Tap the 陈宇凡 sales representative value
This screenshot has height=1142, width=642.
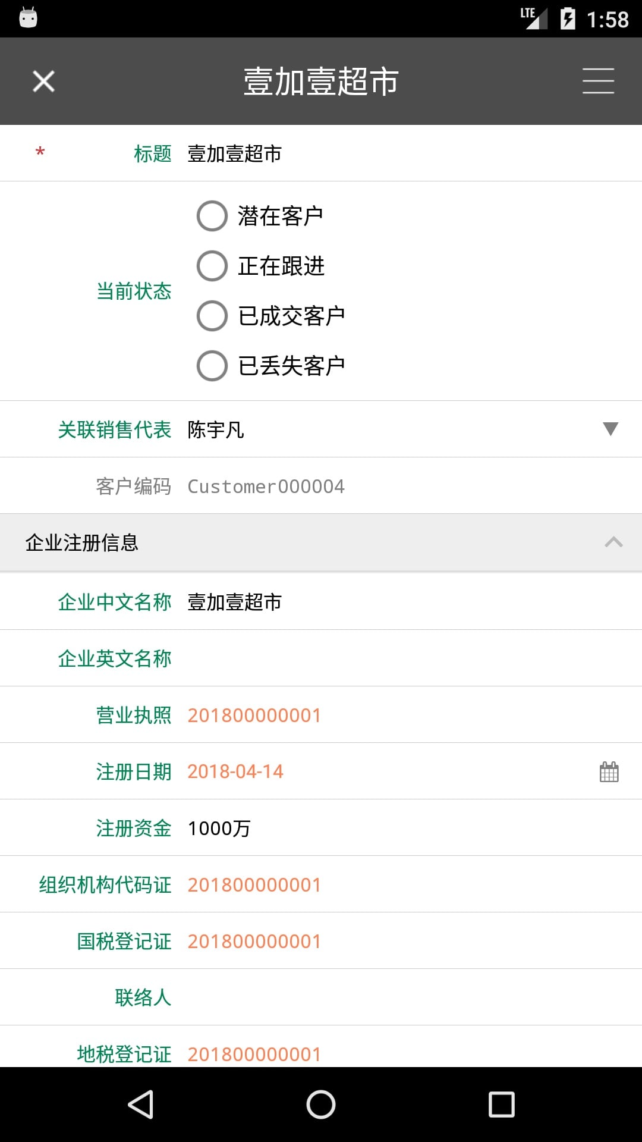point(216,429)
